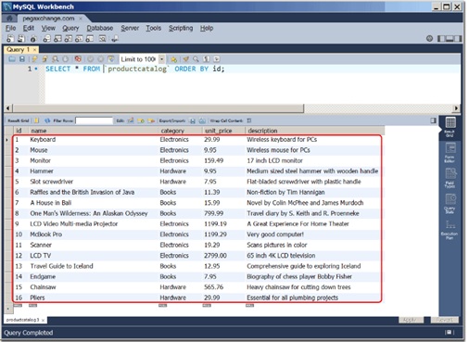
Task: Click the insert new row icon
Action: click(141, 120)
